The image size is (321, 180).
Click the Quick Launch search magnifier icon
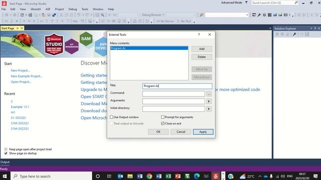click(x=296, y=2)
